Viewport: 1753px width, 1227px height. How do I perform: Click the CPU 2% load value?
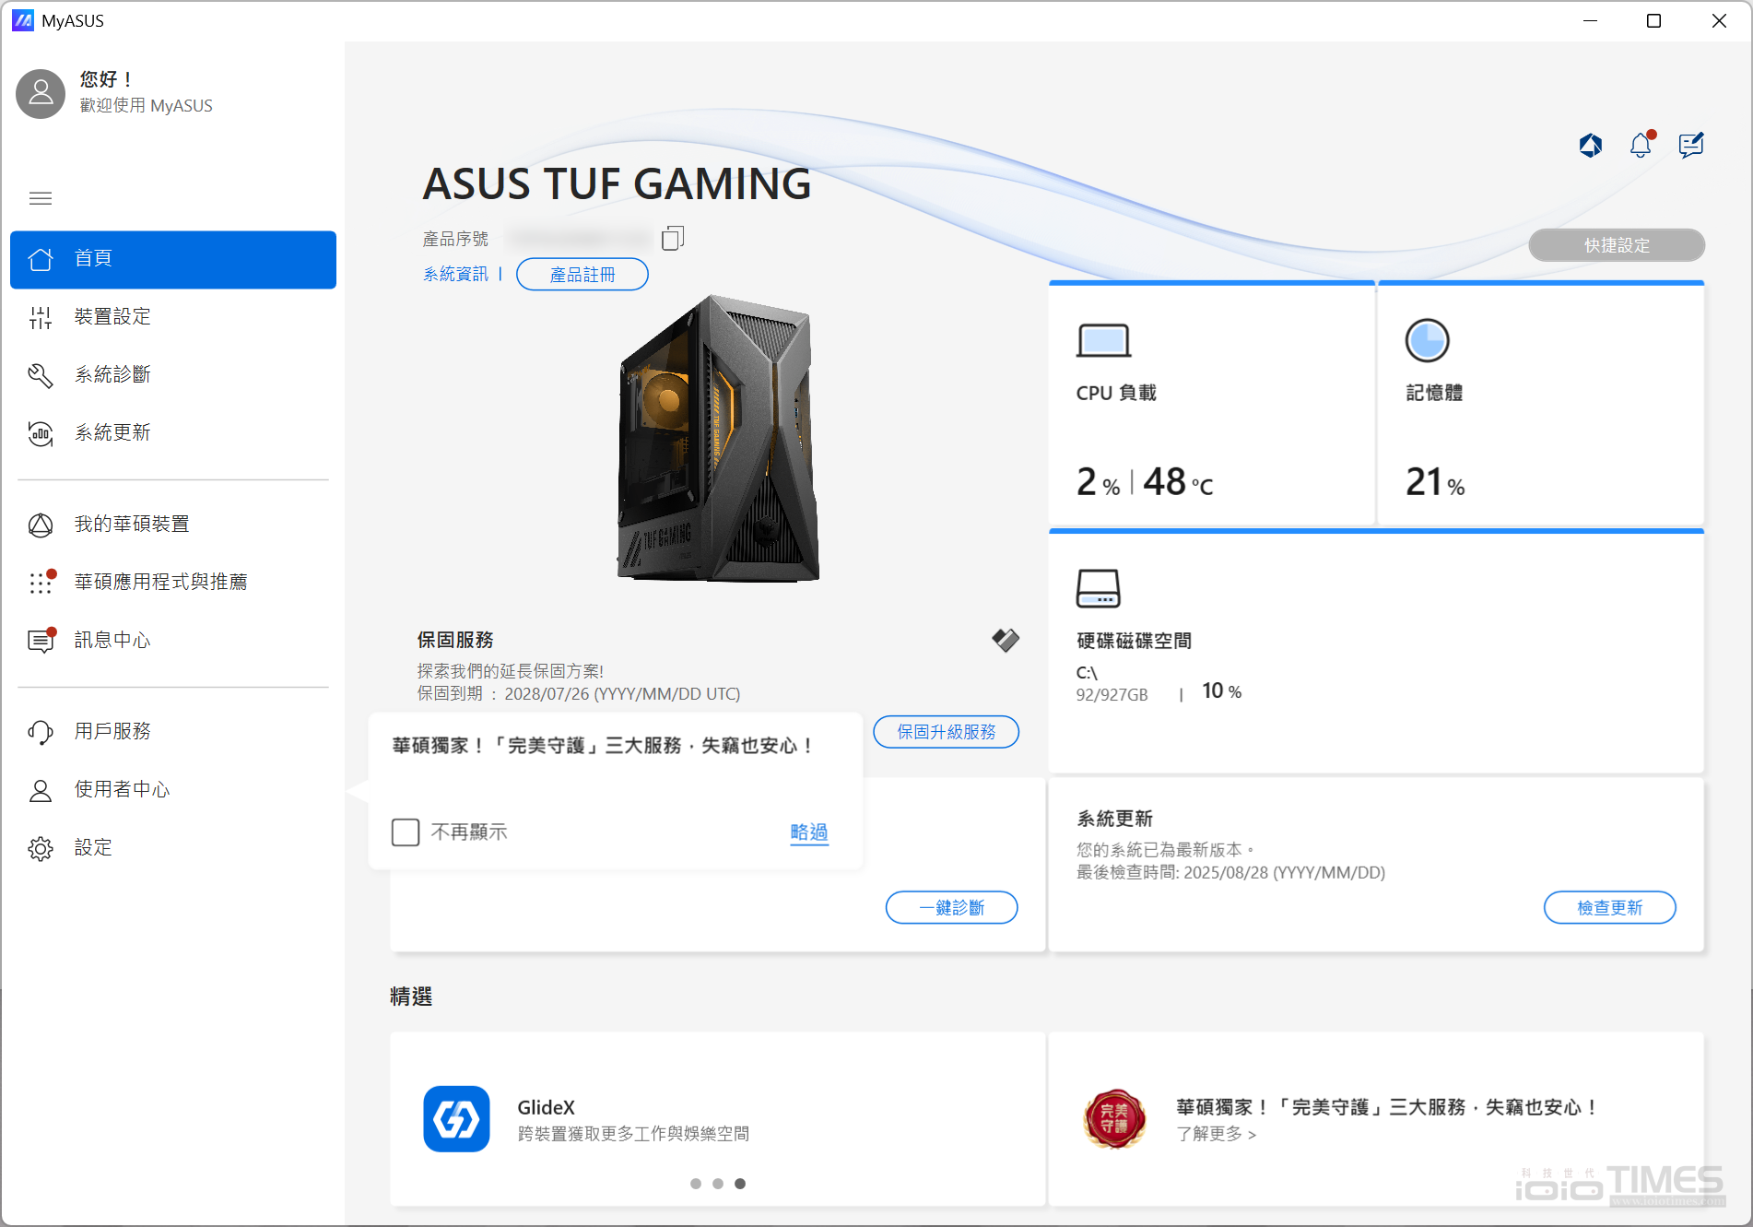pyautogui.click(x=1098, y=482)
